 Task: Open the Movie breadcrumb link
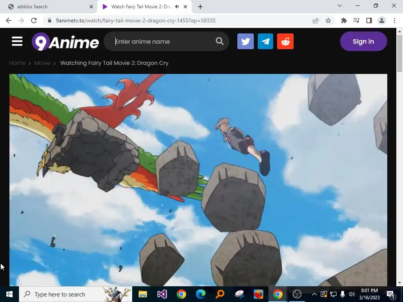(x=42, y=63)
